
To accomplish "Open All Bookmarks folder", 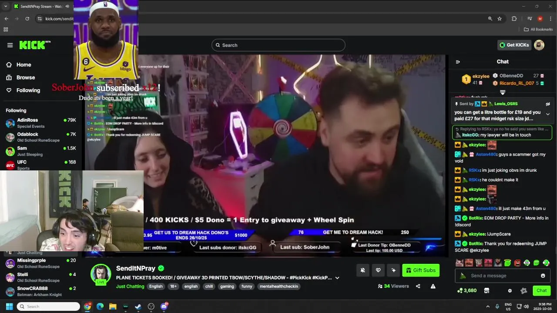I will pos(538,30).
